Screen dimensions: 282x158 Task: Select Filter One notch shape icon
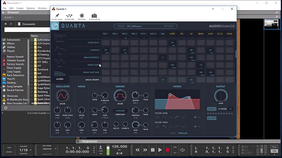pyautogui.click(x=184, y=117)
